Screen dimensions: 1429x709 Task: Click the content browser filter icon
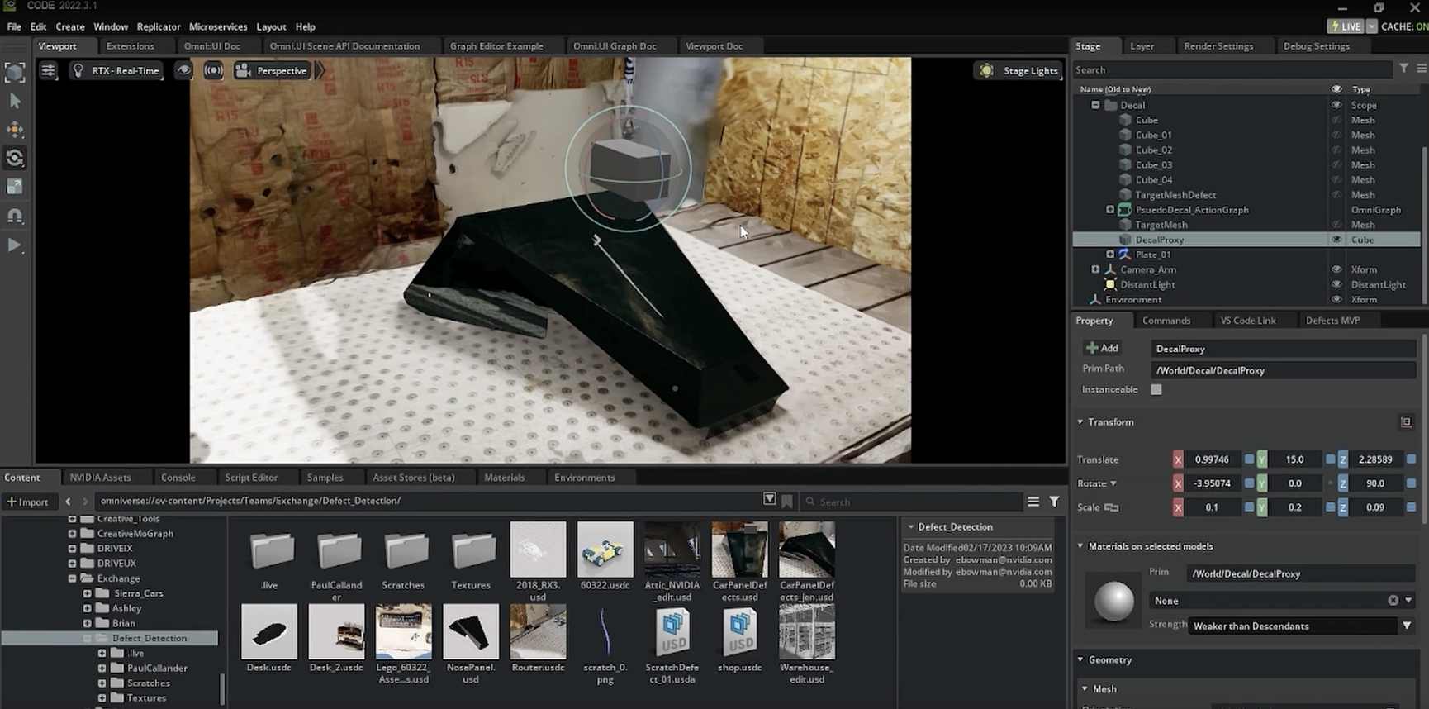(1054, 502)
